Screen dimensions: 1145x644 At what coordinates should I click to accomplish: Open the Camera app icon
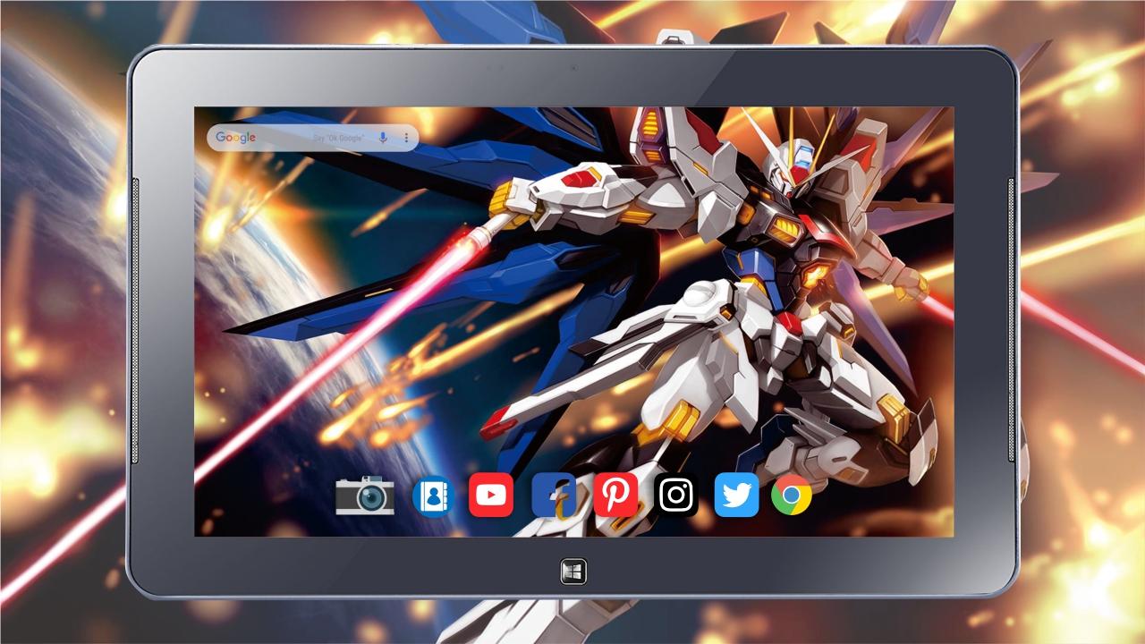(x=365, y=496)
